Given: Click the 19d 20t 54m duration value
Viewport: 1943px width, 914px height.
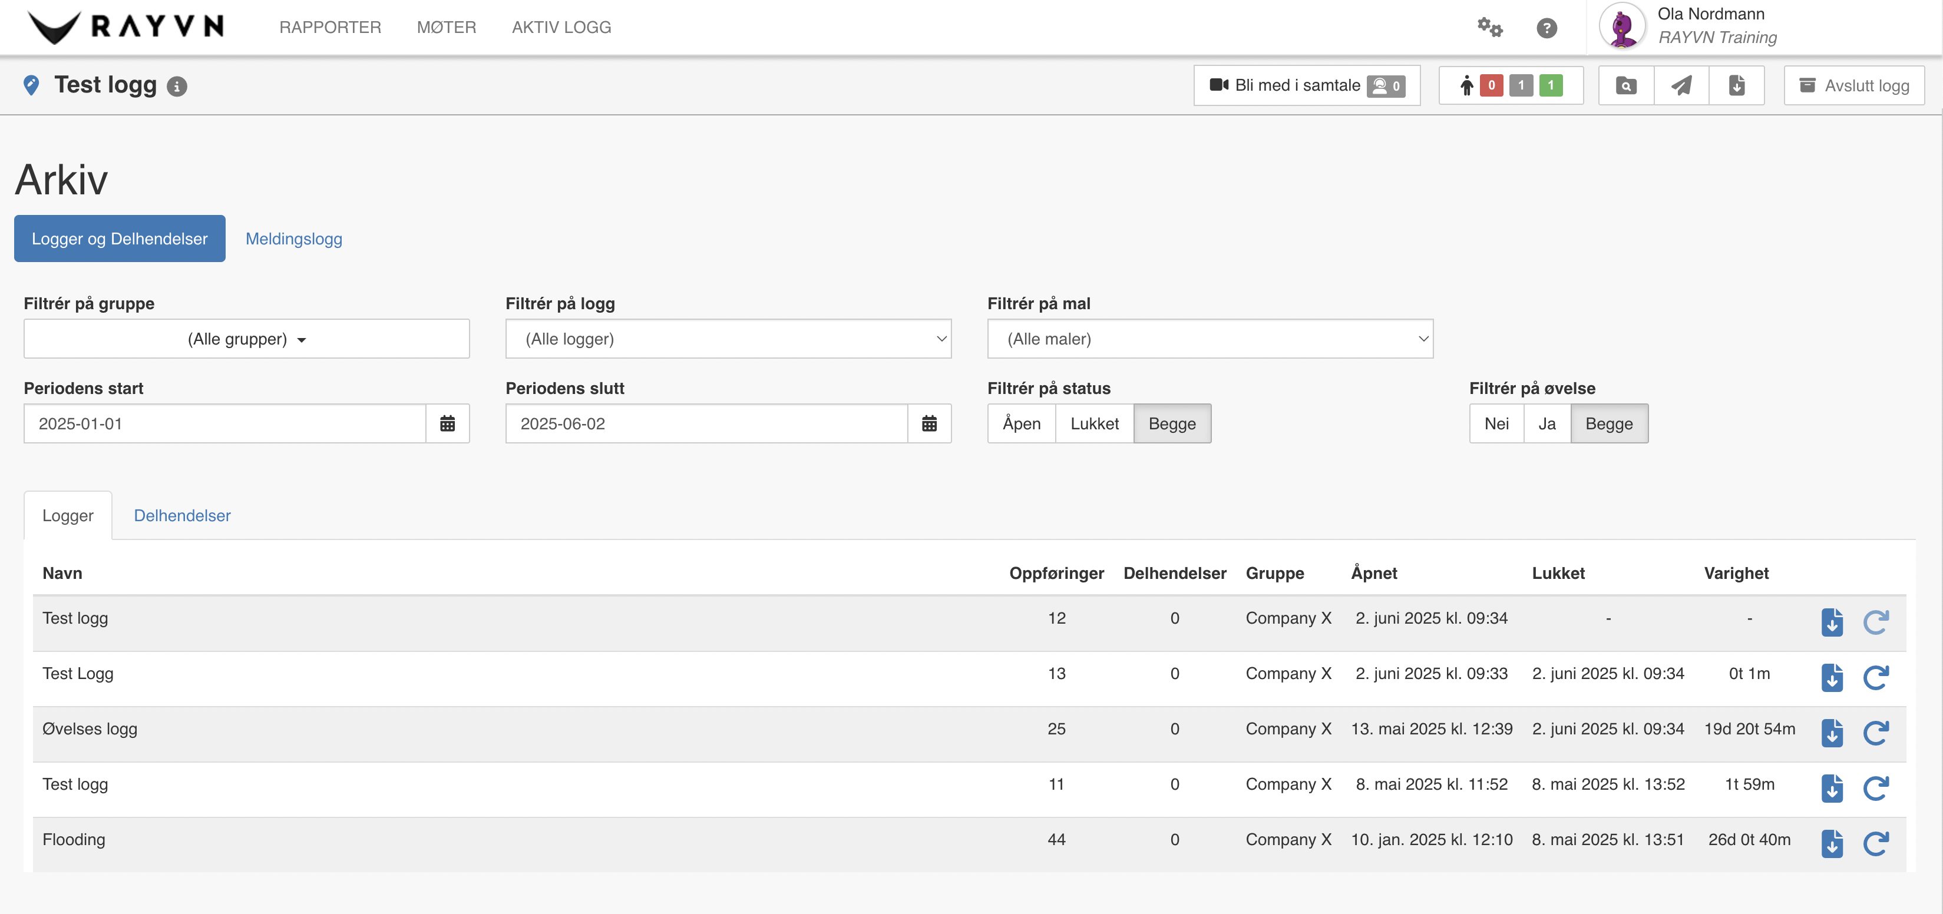Looking at the screenshot, I should tap(1749, 729).
